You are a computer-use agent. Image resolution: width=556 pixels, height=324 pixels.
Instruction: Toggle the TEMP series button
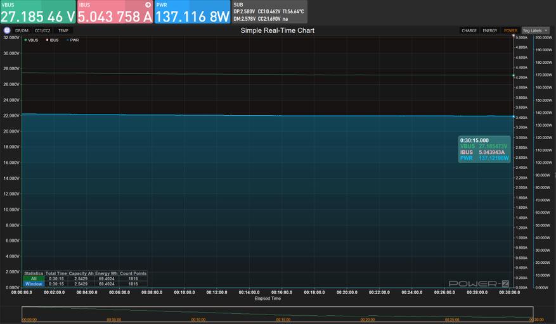pyautogui.click(x=63, y=31)
